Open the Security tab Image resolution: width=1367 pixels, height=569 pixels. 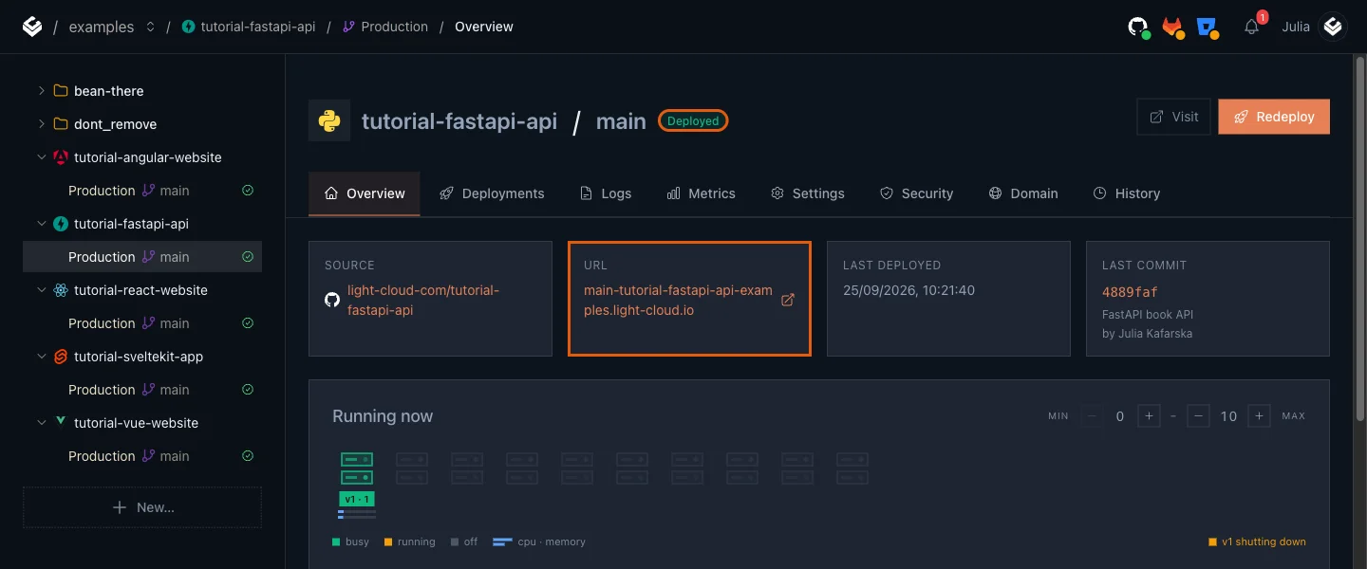(917, 193)
